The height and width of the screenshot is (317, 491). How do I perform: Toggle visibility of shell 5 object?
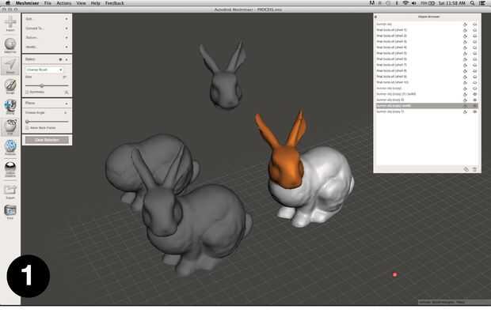(474, 54)
